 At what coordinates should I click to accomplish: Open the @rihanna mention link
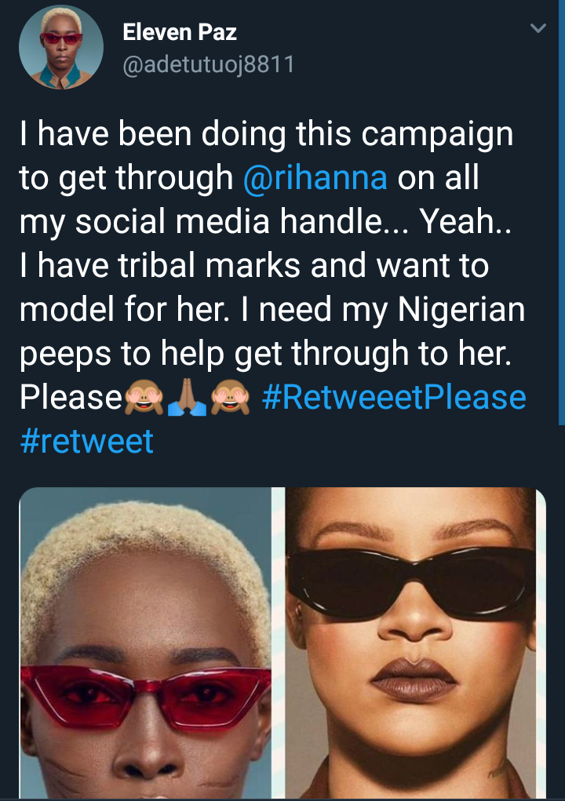click(x=315, y=178)
